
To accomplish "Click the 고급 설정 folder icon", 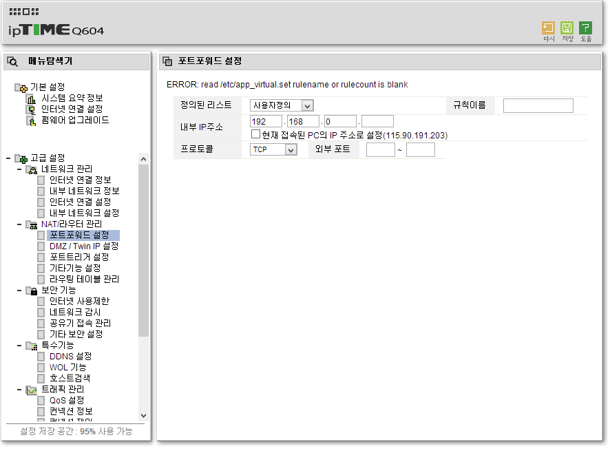I will tap(21, 158).
